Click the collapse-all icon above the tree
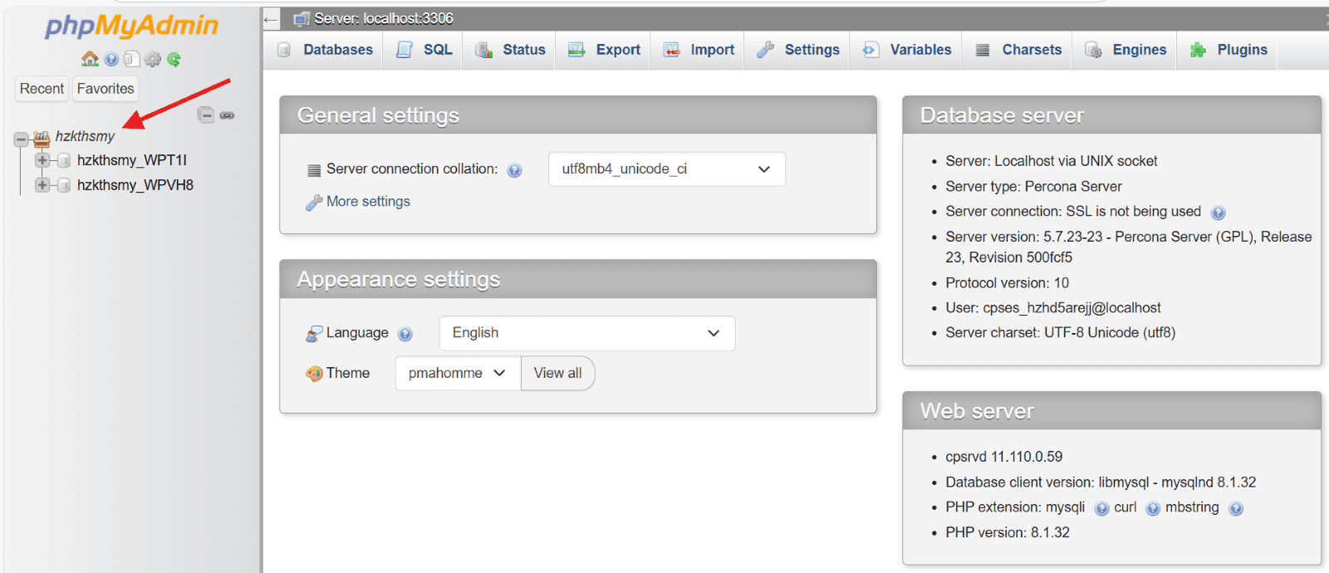The height and width of the screenshot is (573, 1329). coord(206,115)
